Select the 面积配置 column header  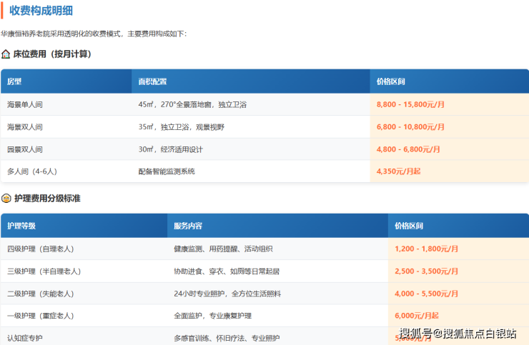coord(152,81)
